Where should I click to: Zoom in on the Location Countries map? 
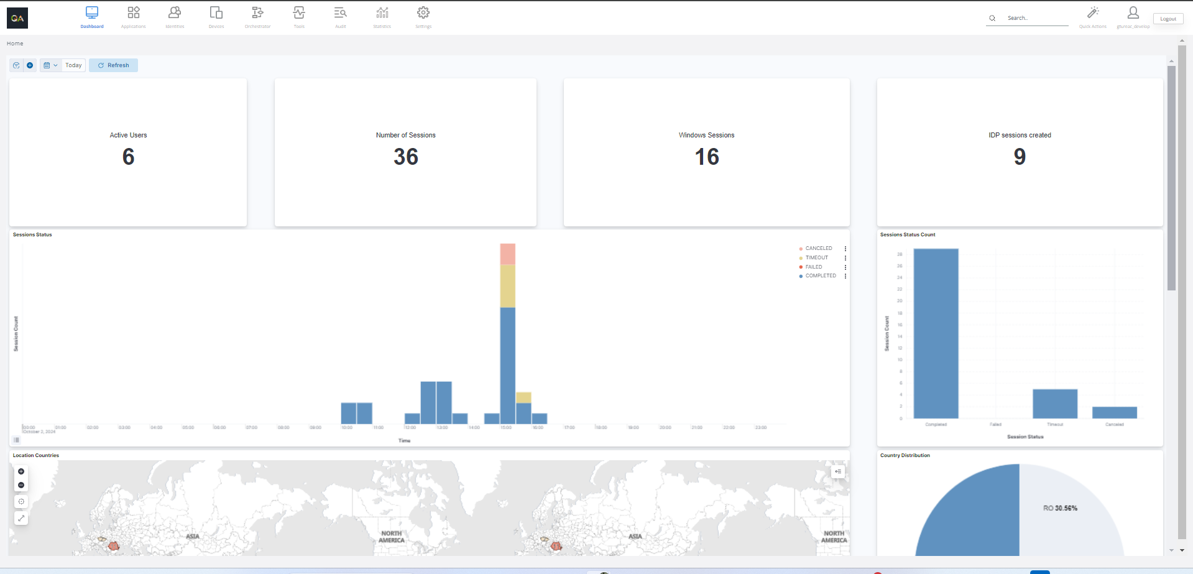pyautogui.click(x=21, y=471)
